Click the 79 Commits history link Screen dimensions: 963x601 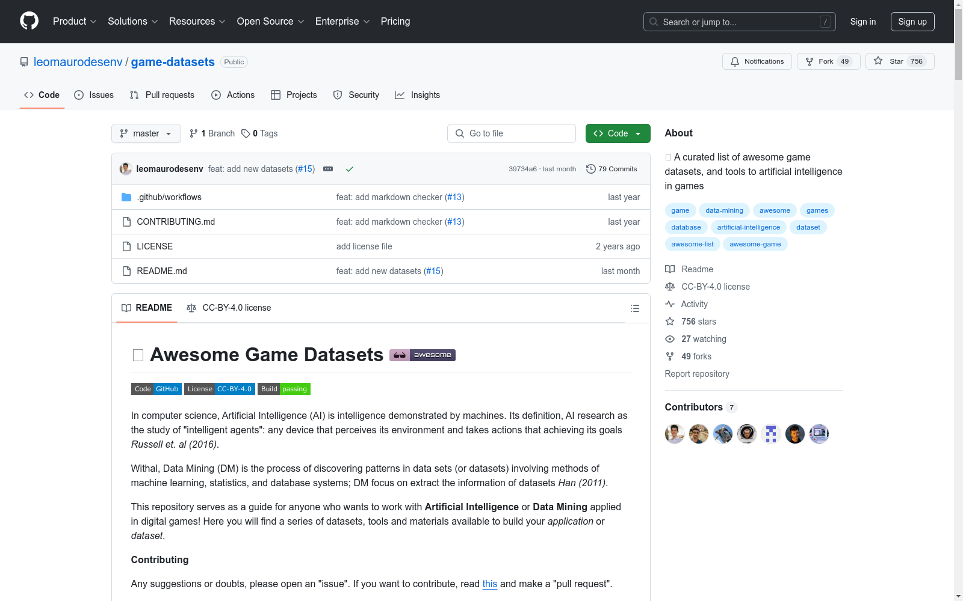point(612,169)
